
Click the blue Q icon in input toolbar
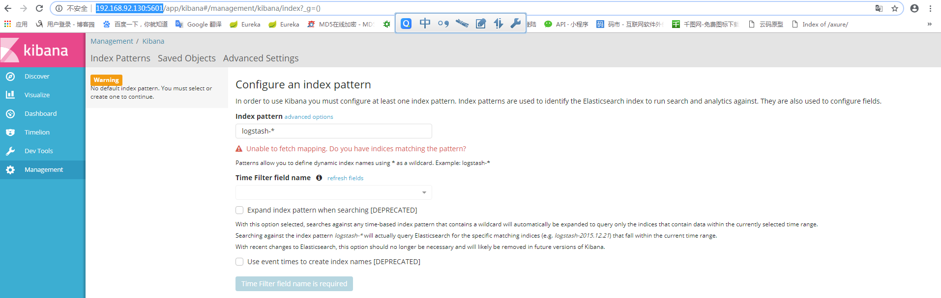tap(406, 23)
